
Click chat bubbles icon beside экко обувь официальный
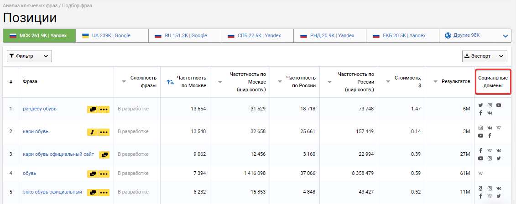coord(93,193)
